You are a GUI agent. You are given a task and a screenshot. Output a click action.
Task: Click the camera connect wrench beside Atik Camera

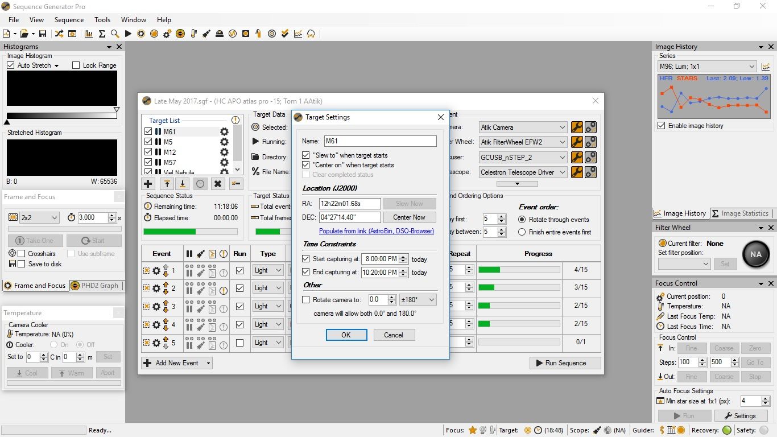[x=576, y=127]
